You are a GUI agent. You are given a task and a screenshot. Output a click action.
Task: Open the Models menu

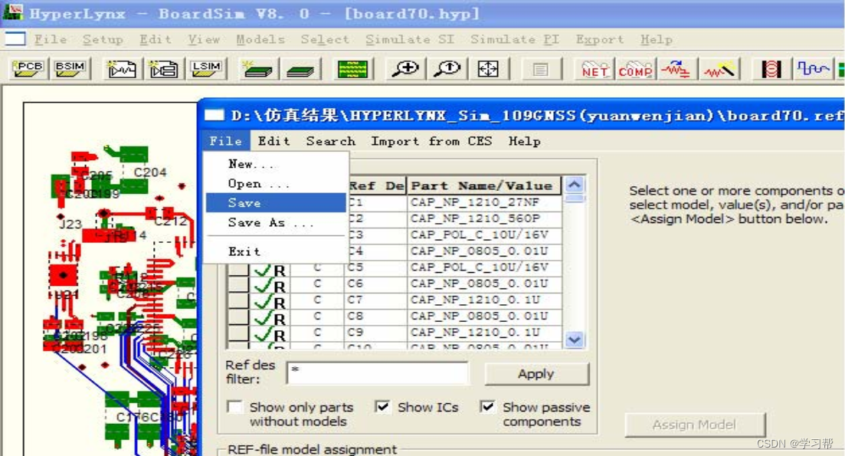coord(260,39)
